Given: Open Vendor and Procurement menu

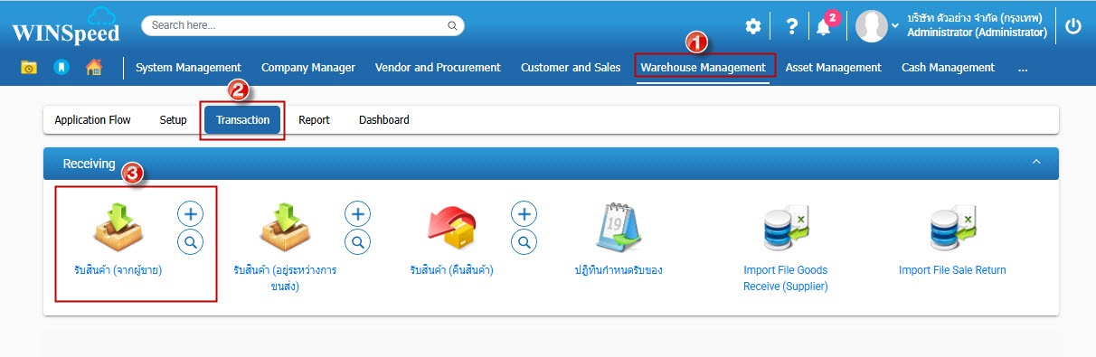Looking at the screenshot, I should pos(438,67).
